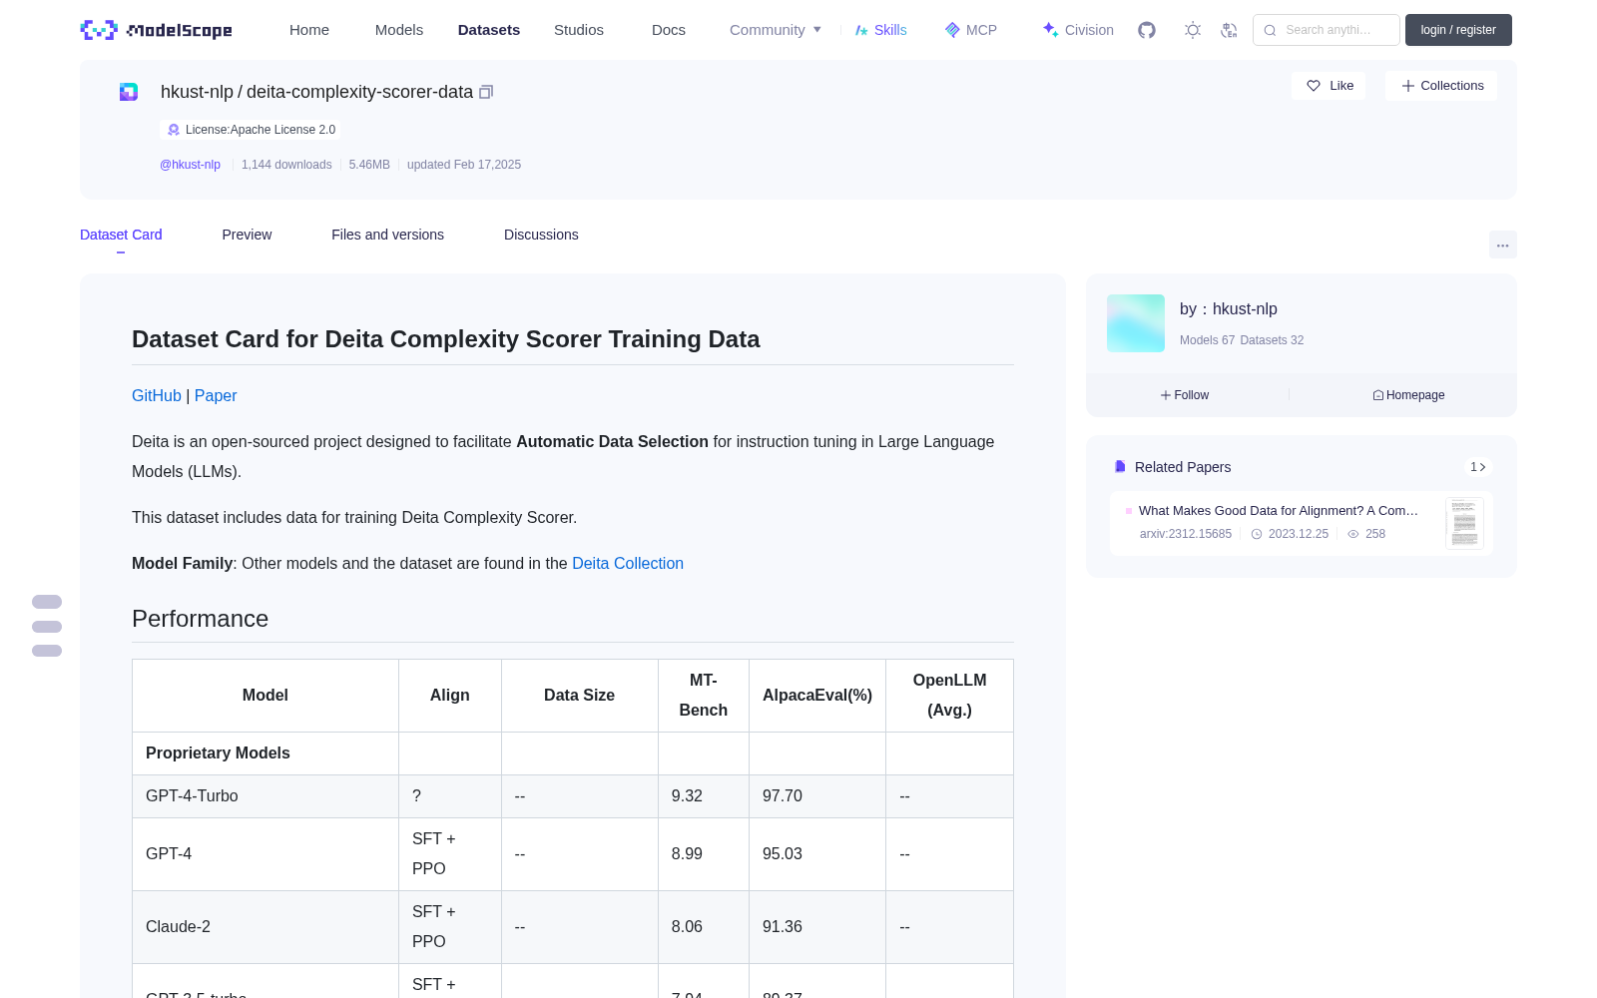Open the Datasets section

click(x=489, y=30)
